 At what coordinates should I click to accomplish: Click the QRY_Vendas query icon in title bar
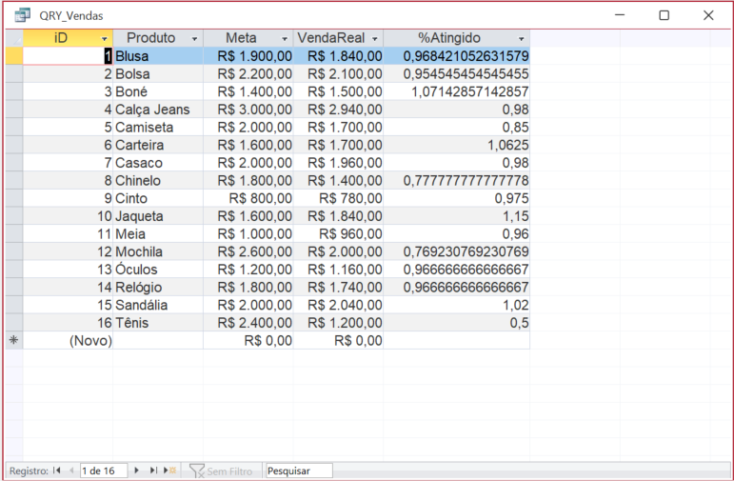coord(22,15)
